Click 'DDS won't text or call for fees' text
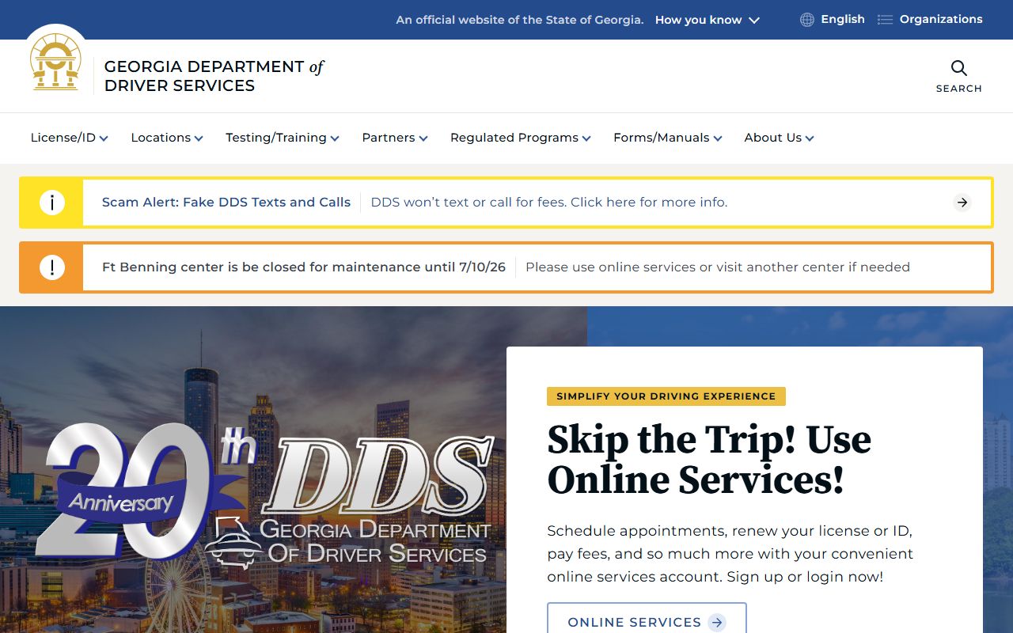Viewport: 1013px width, 633px height. (x=549, y=203)
